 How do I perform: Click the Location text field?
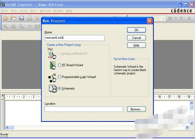pos(84,109)
